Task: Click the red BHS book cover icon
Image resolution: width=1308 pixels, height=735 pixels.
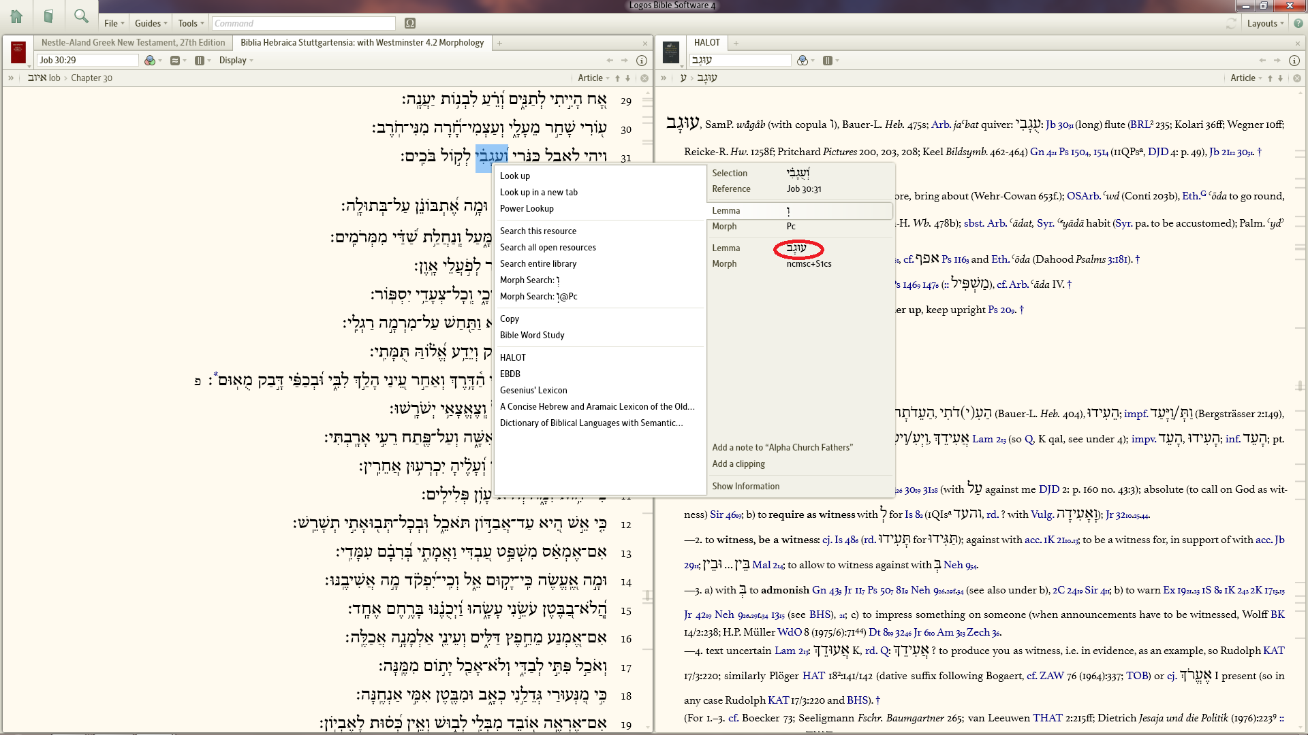Action: click(x=18, y=52)
